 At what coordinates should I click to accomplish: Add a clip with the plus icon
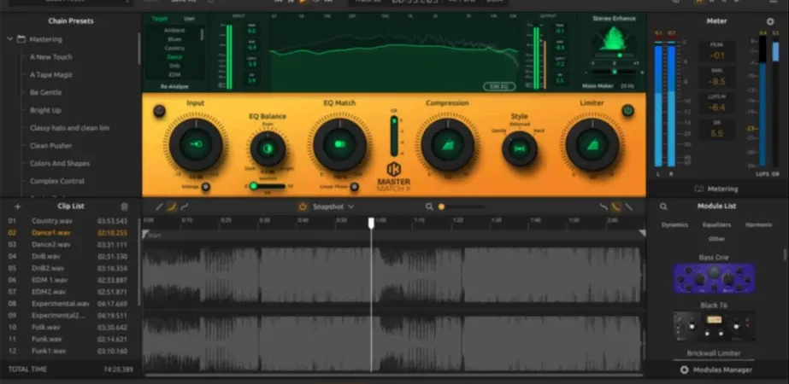pos(18,207)
